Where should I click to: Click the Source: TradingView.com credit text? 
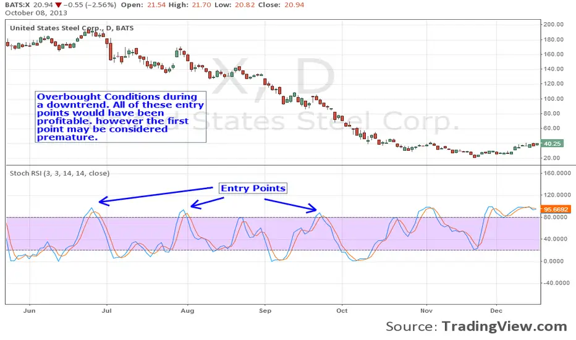pyautogui.click(x=476, y=326)
